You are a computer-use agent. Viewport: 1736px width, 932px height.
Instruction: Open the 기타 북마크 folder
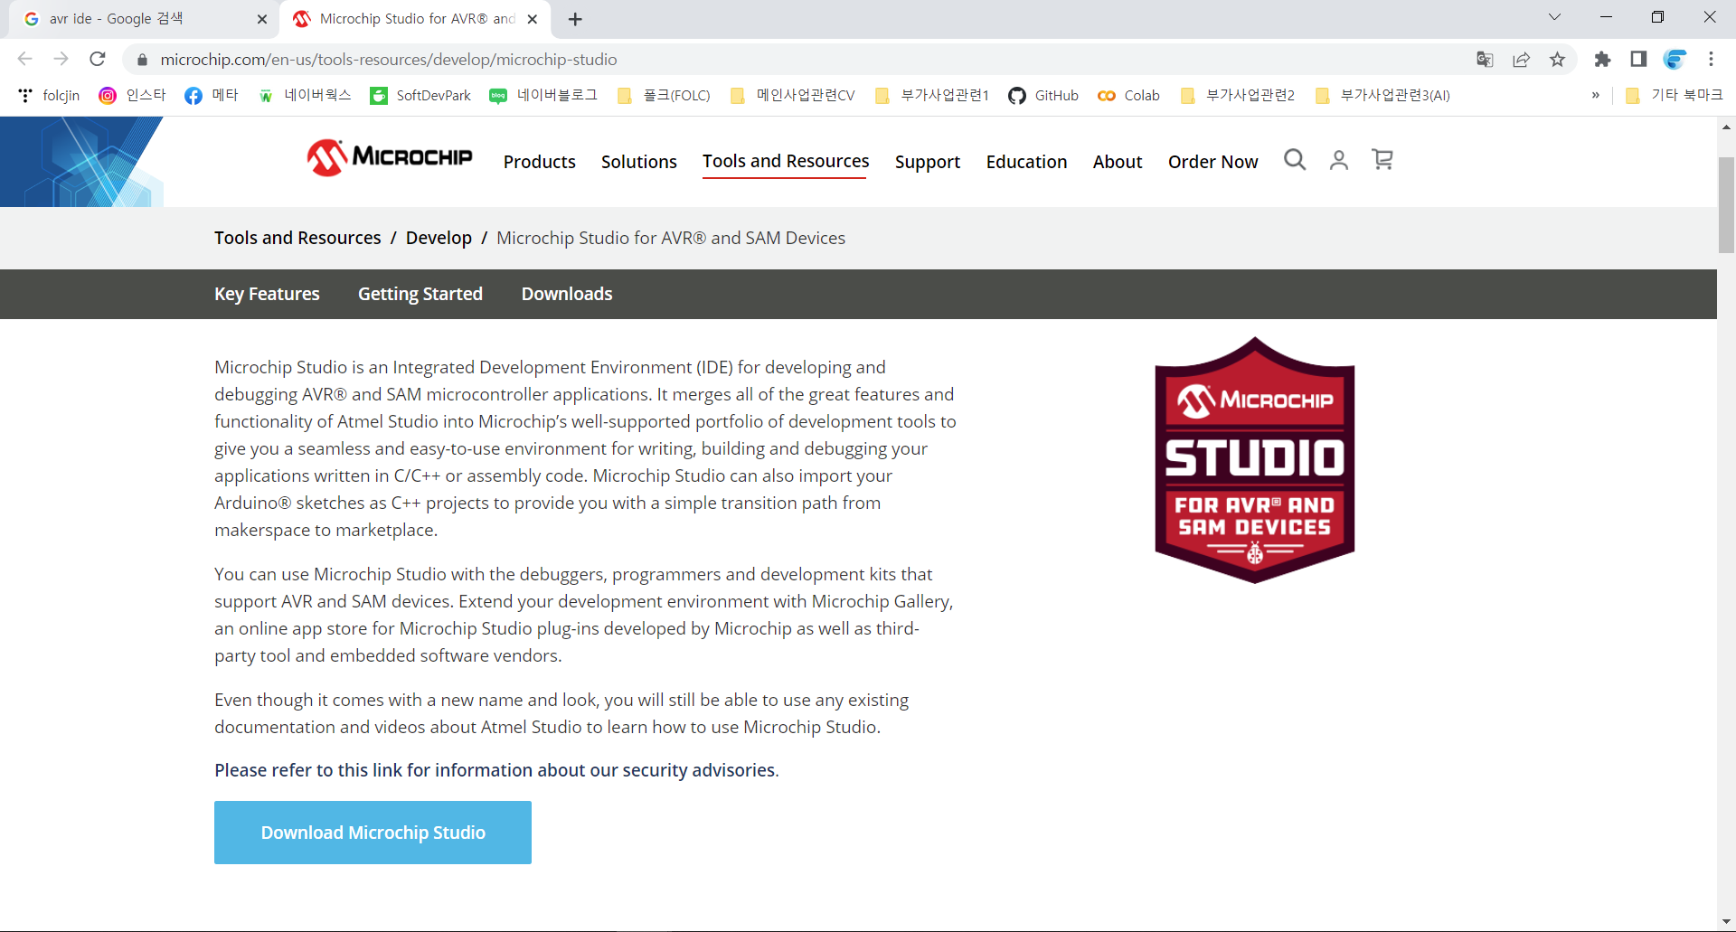pyautogui.click(x=1675, y=95)
